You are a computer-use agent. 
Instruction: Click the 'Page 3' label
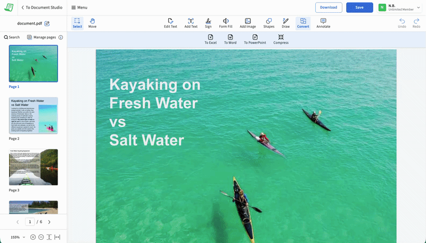tap(14, 190)
